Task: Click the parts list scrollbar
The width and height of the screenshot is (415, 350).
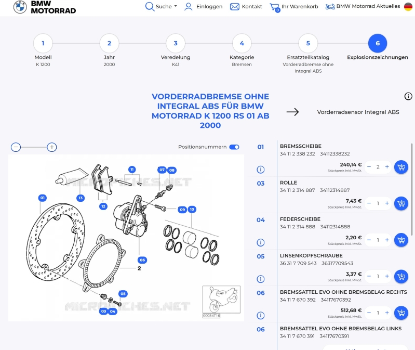Action: (x=411, y=189)
